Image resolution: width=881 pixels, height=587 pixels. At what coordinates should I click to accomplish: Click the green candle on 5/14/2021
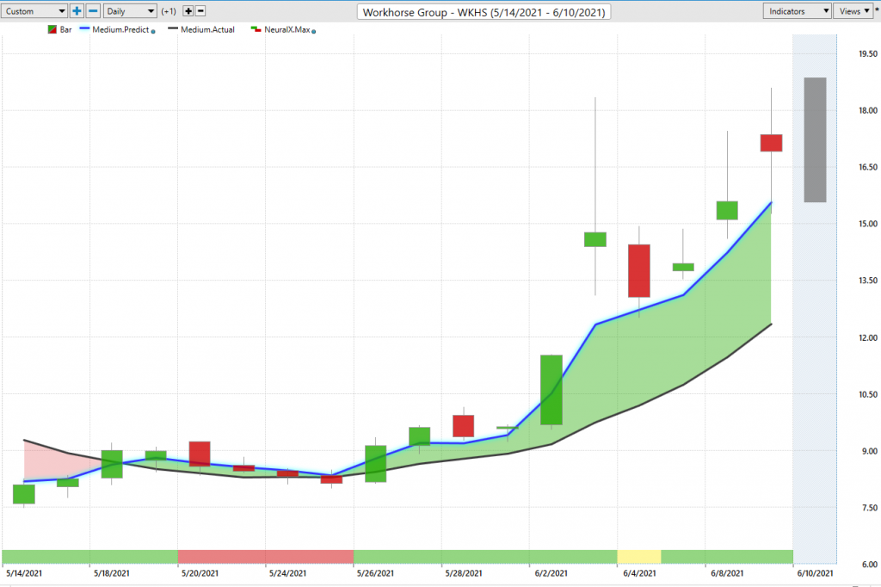(x=23, y=494)
